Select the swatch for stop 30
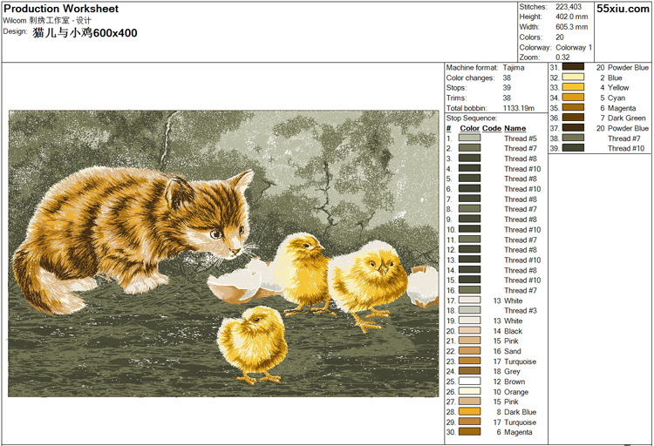The height and width of the screenshot is (446, 654). pyautogui.click(x=469, y=432)
